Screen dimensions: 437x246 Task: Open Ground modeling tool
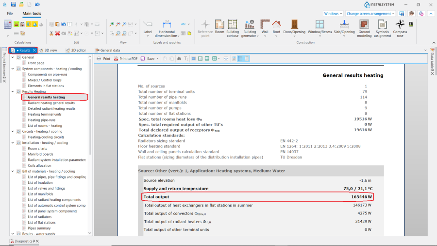pos(364,28)
